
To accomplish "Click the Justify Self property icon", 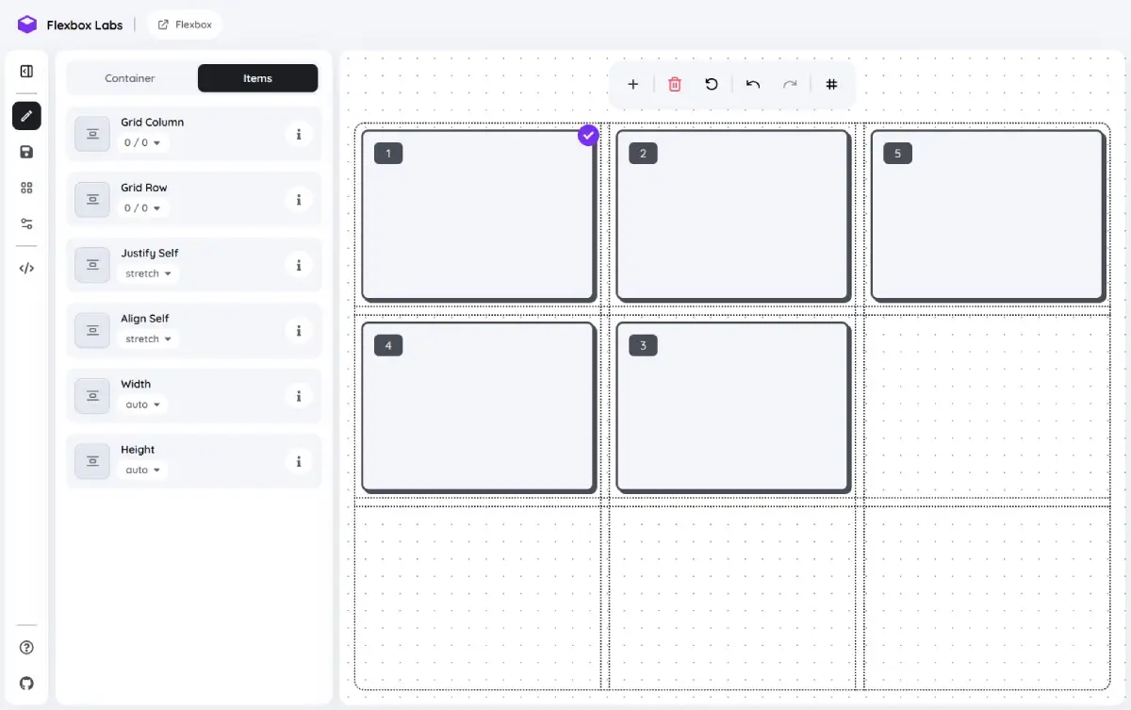I will click(92, 265).
